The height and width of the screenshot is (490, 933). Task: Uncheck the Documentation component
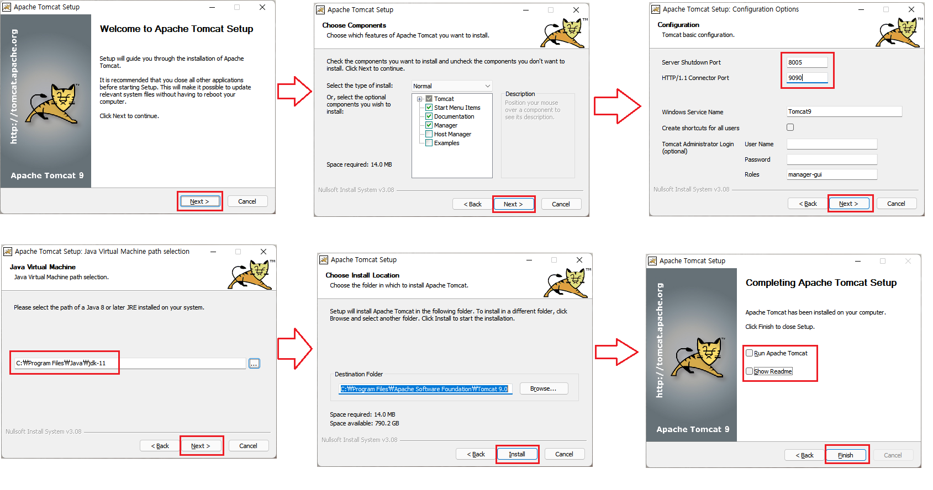click(x=429, y=116)
